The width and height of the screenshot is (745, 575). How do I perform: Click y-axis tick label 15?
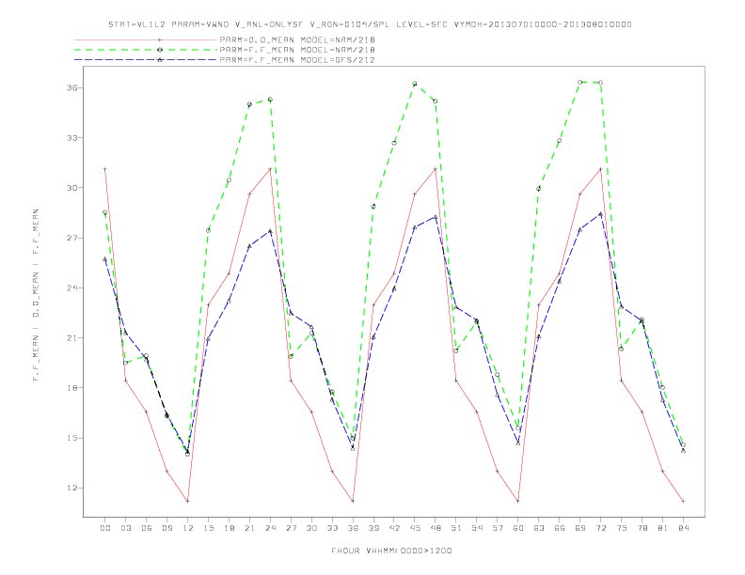click(71, 438)
